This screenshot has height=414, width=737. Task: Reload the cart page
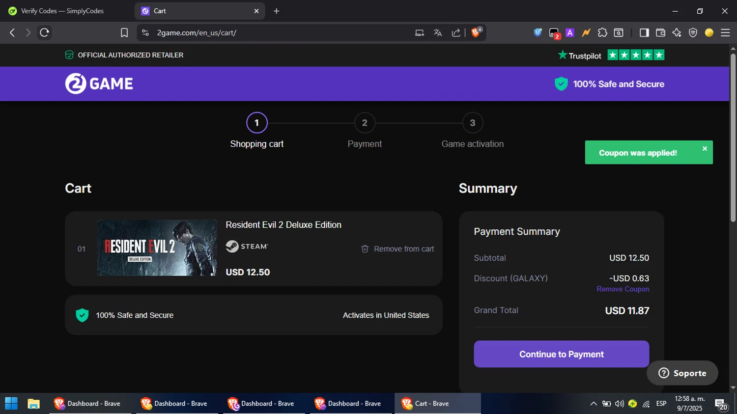coord(44,32)
